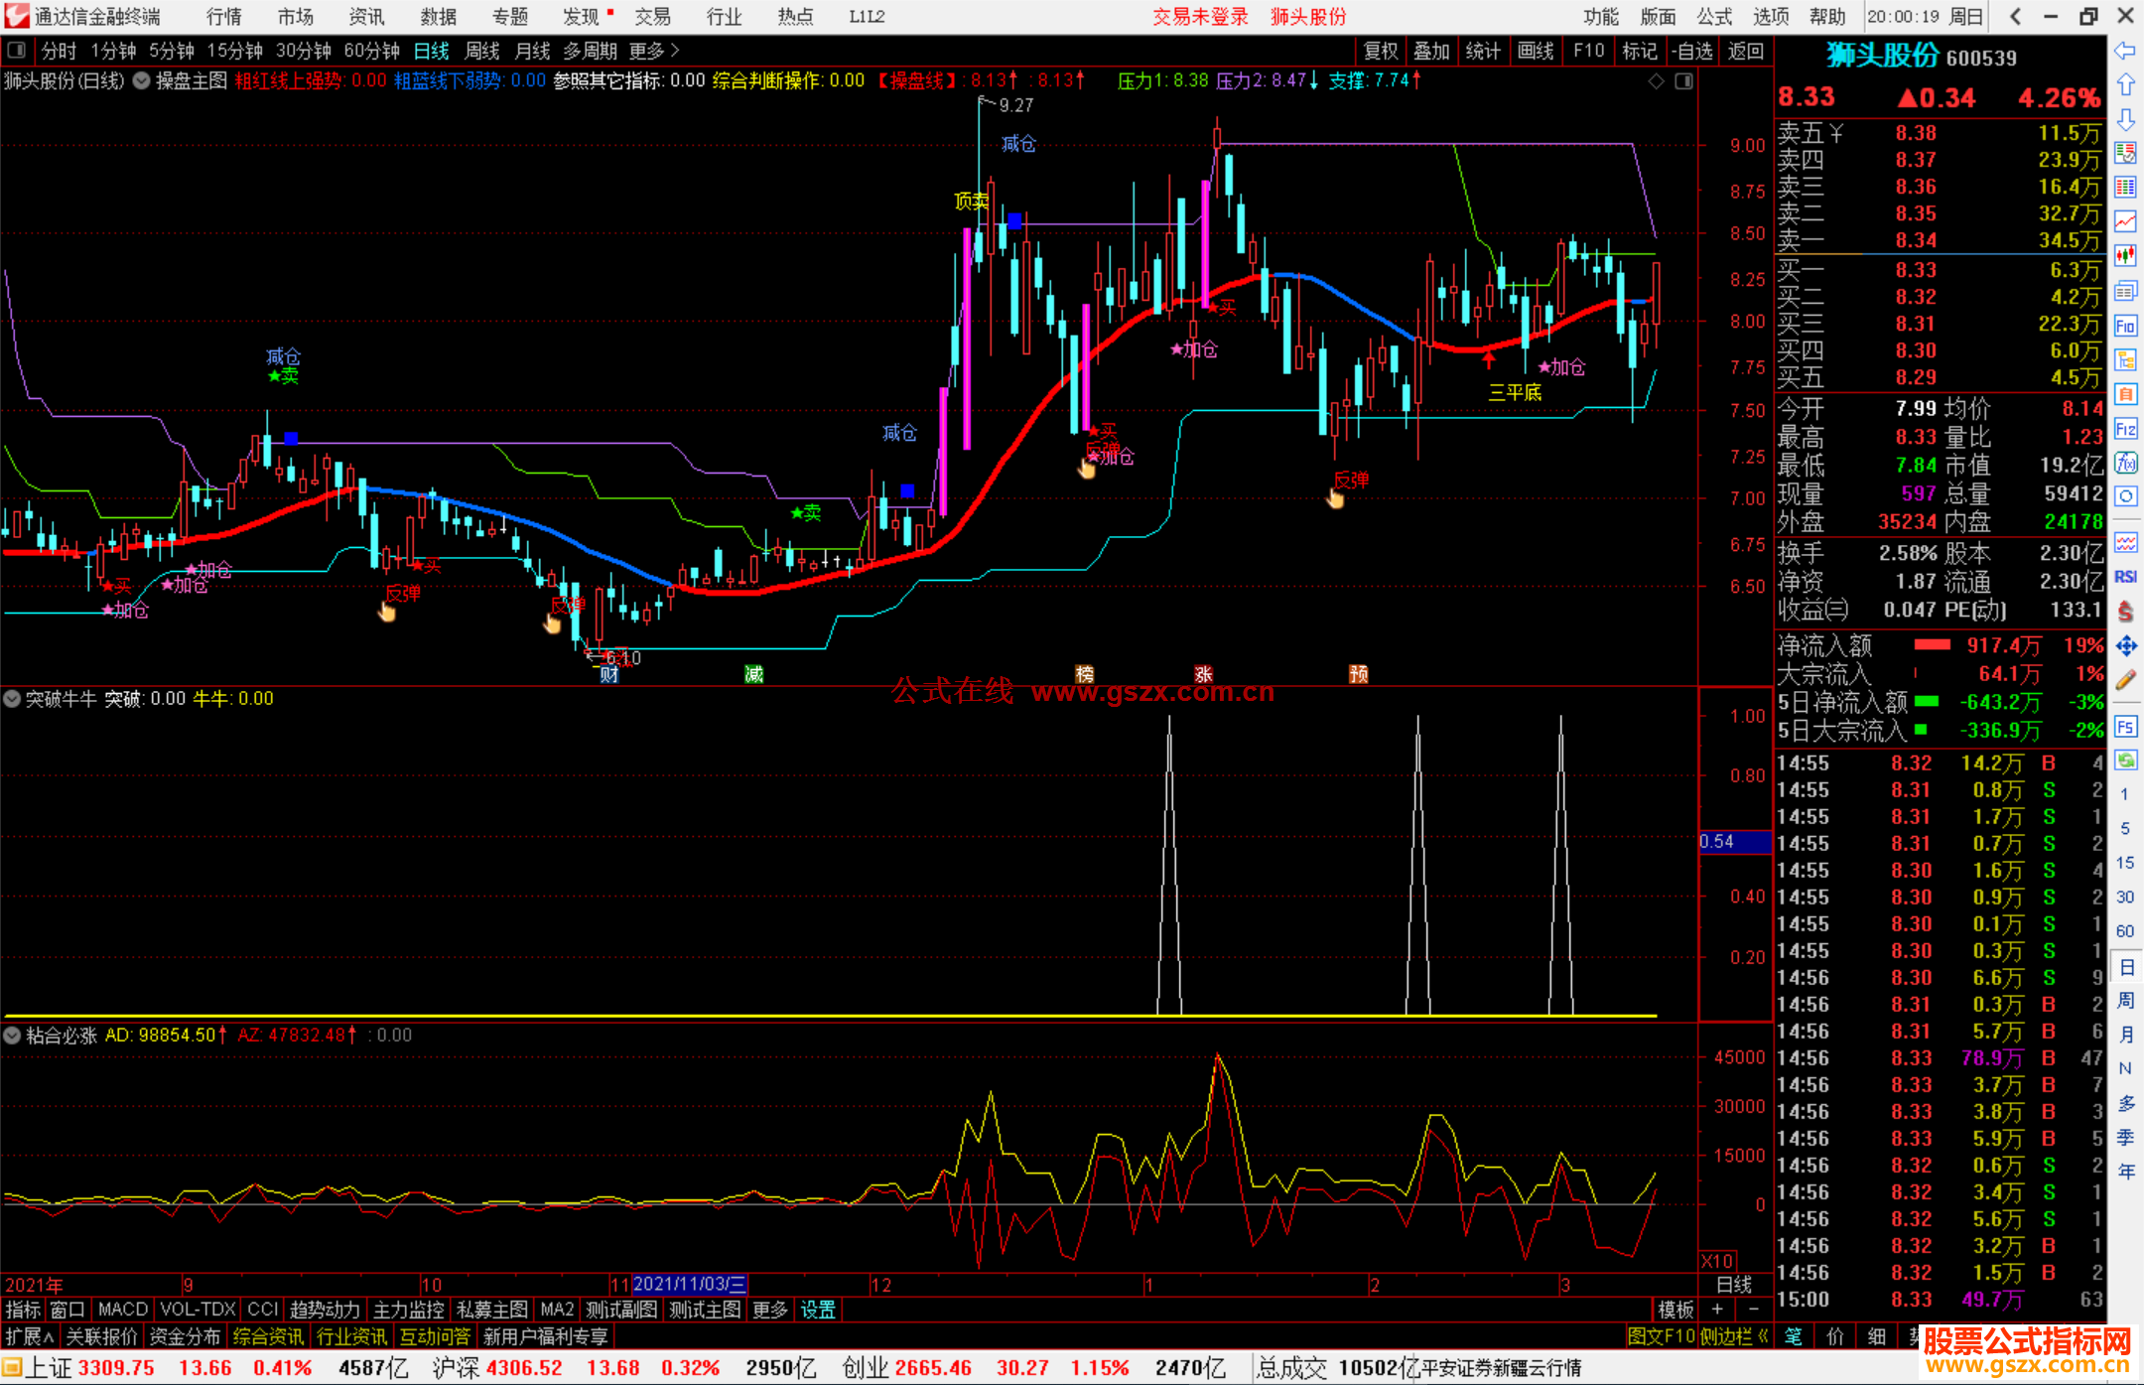2144x1385 pixels.
Task: Switch chart period to 分时
Action: pyautogui.click(x=59, y=51)
